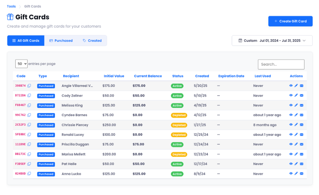The height and width of the screenshot is (195, 319).
Task: Switch to All Gift Cards tab
Action: [26, 40]
